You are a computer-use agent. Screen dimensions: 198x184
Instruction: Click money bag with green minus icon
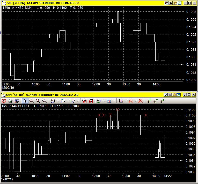(x=156, y=101)
